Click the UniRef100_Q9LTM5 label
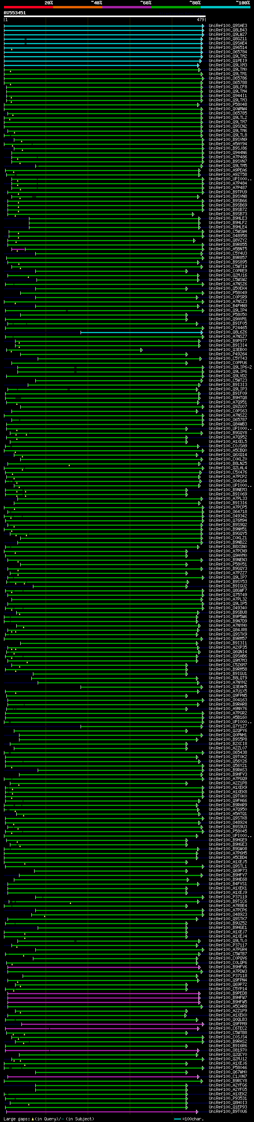The width and height of the screenshot is (254, 1122). click(x=228, y=166)
